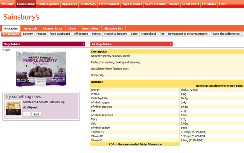Click the Charlotte Potatoes thumbnail
This screenshot has width=244, height=153.
[14, 109]
